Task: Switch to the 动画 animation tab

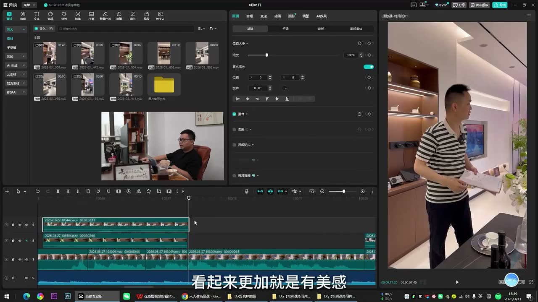Action: tap(277, 16)
